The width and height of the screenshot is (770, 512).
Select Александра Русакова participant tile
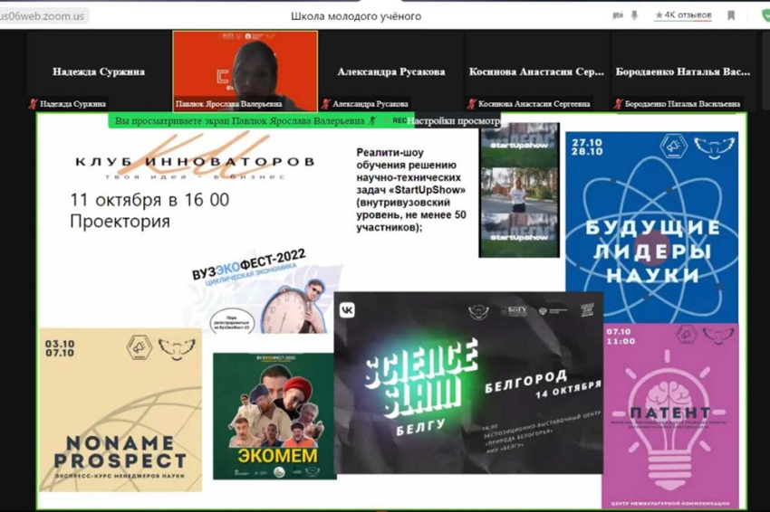390,71
